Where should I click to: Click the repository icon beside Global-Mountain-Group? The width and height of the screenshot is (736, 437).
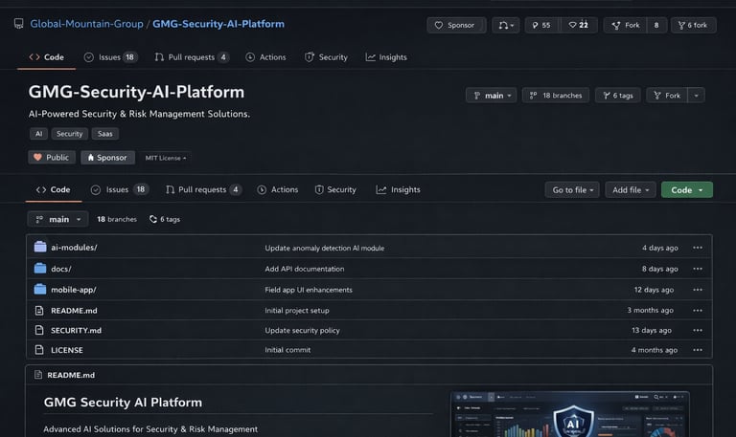(x=19, y=23)
